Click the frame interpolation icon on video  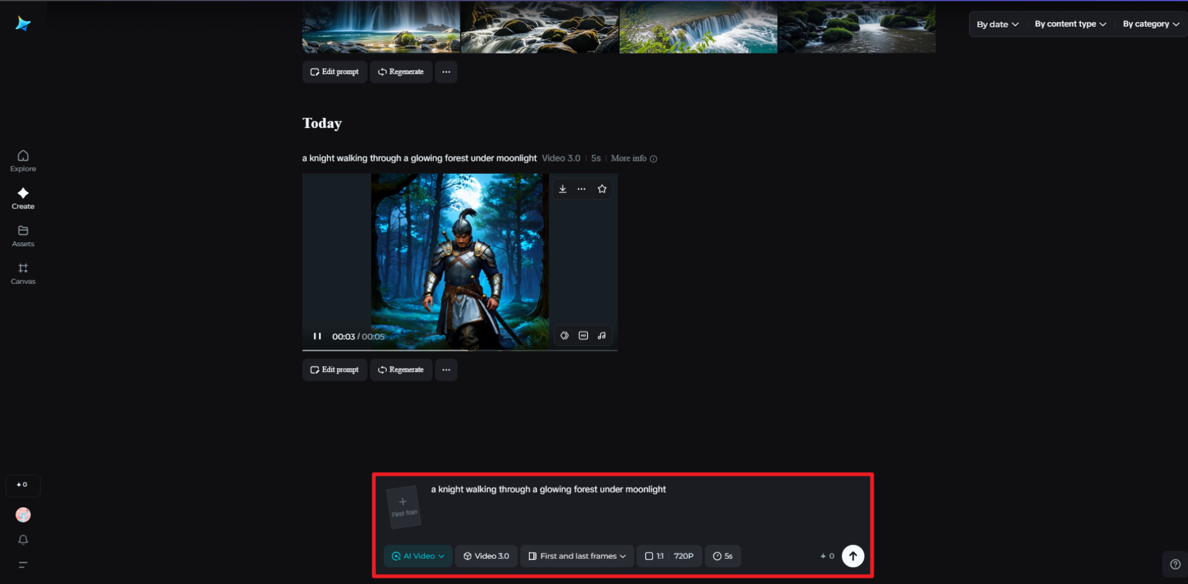tap(564, 335)
